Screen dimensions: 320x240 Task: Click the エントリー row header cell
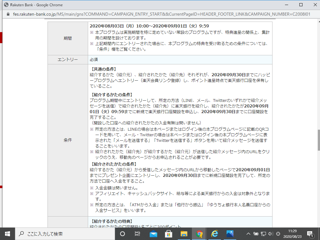click(68, 60)
